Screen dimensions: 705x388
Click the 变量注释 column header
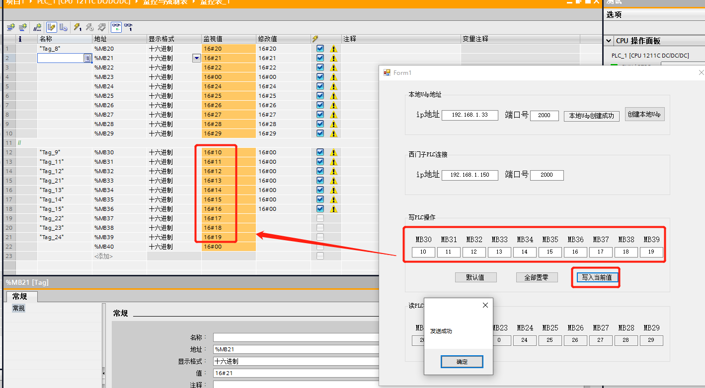tap(520, 39)
